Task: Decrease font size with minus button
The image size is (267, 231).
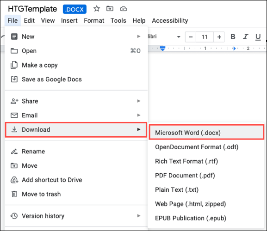Action: (191, 37)
